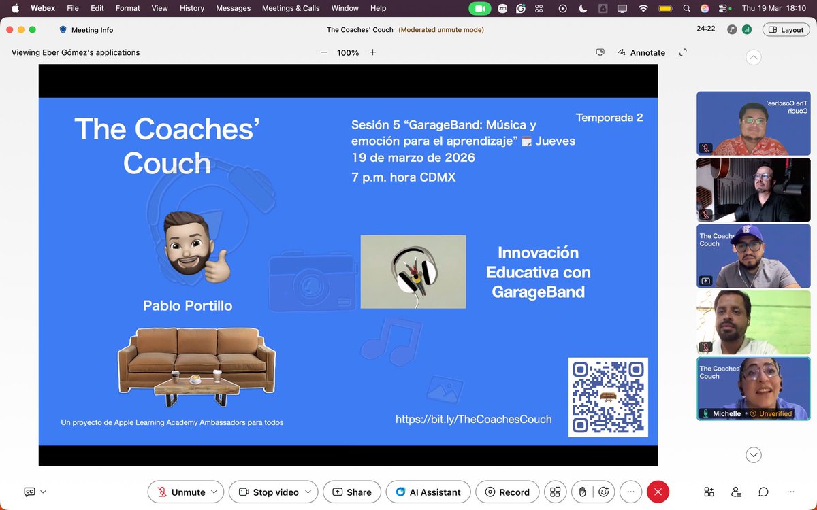The width and height of the screenshot is (817, 510).
Task: Select the top participant video in floral shirt
Action: [x=753, y=123]
